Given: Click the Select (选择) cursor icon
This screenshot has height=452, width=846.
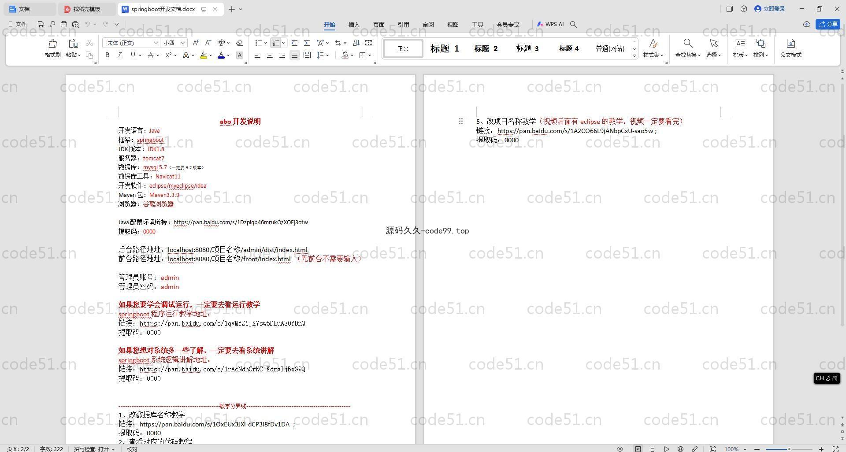Looking at the screenshot, I should (713, 43).
